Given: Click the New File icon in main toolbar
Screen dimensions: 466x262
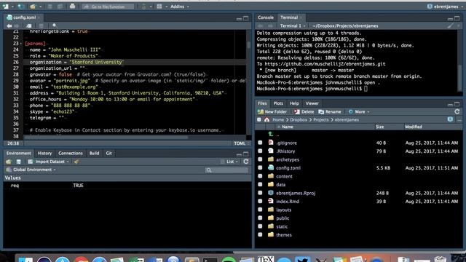Looking at the screenshot, I should 5,7.
